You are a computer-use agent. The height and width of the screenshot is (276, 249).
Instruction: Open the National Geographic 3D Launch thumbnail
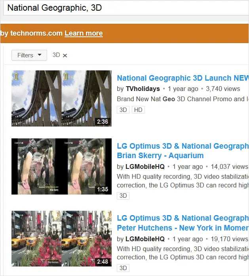click(61, 98)
